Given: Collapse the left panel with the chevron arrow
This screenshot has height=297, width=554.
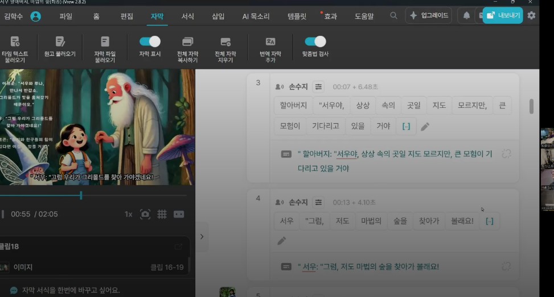Looking at the screenshot, I should point(202,237).
